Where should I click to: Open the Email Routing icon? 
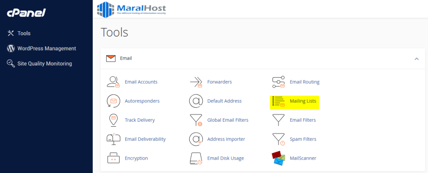coord(278,82)
